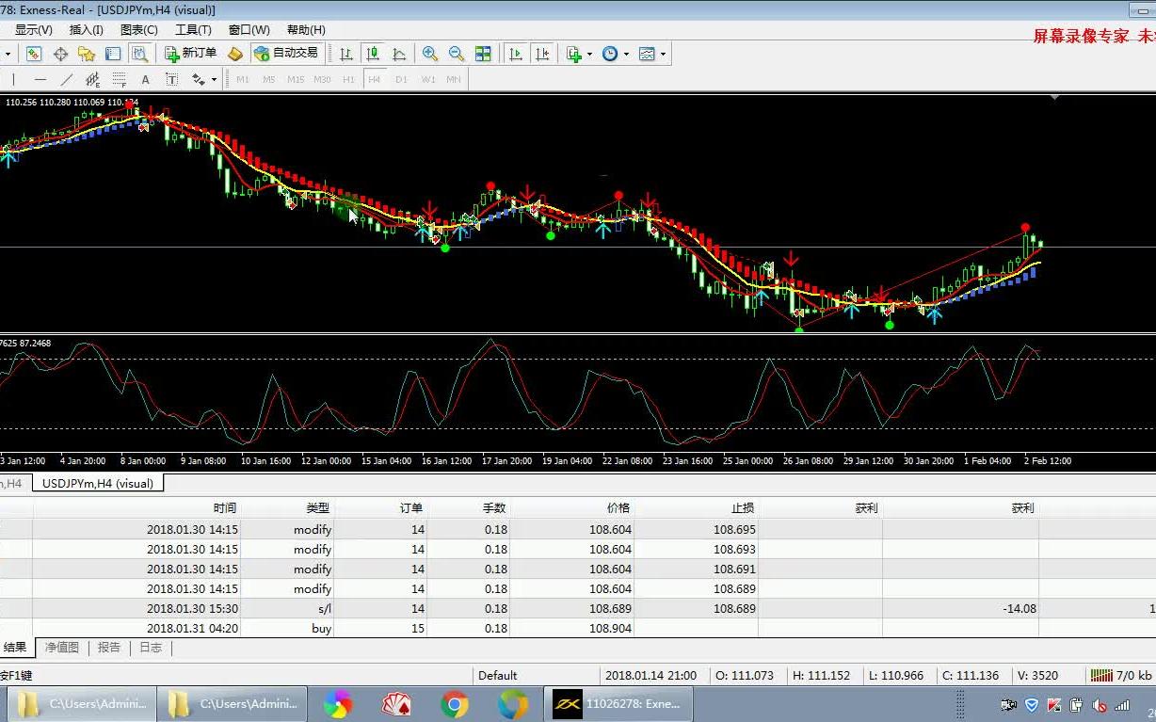1156x722 pixels.
Task: Switch to H1 timeframe
Action: 348,79
